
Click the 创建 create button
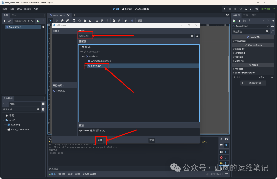pos(100,140)
